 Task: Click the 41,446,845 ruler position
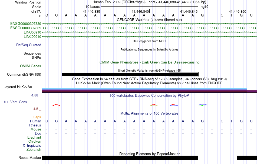[189, 12]
